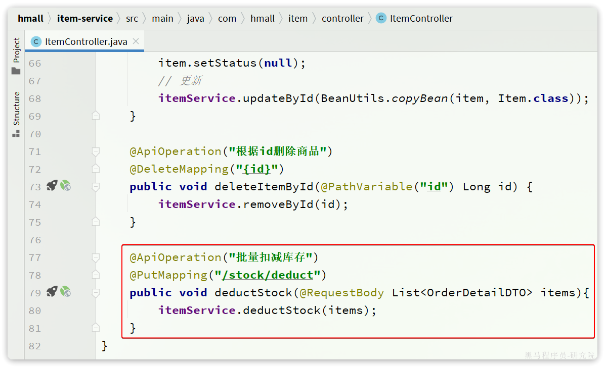Click the web endpoint gutter icon on line 73

pyautogui.click(x=66, y=186)
